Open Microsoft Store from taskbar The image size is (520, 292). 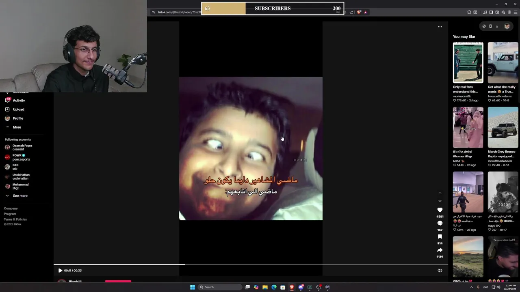[x=283, y=287]
